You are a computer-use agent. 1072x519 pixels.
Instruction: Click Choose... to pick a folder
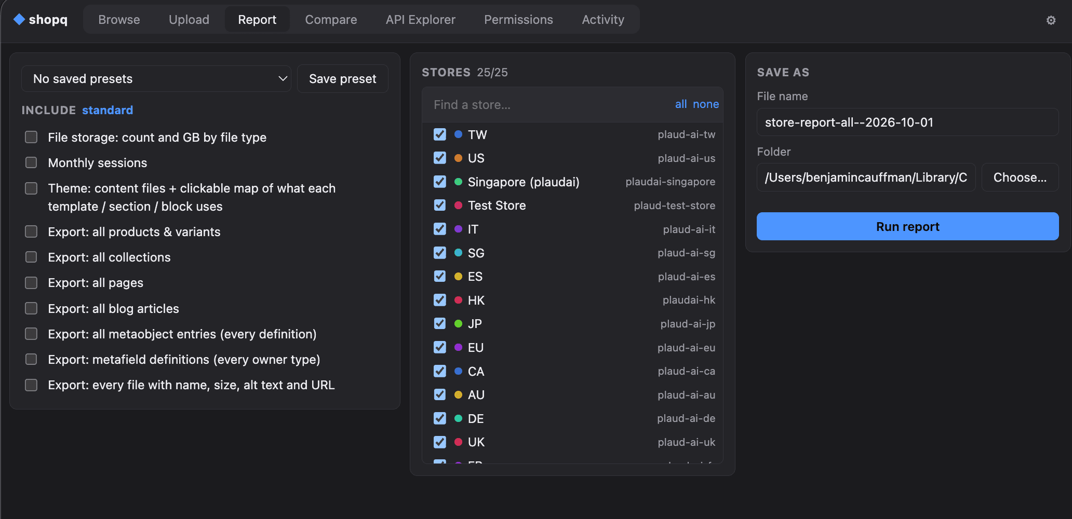point(1020,177)
